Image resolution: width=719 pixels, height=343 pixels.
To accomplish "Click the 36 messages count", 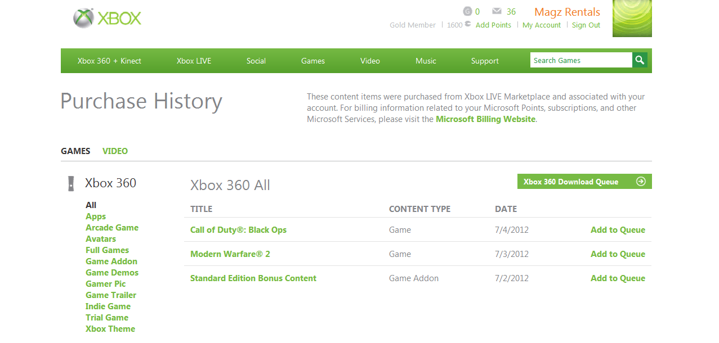I will point(511,11).
